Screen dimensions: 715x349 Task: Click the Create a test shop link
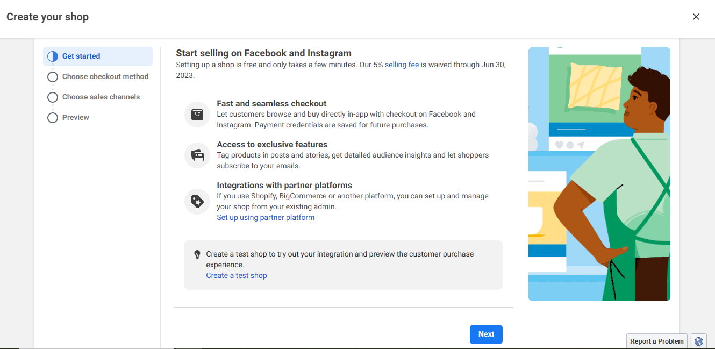(237, 275)
